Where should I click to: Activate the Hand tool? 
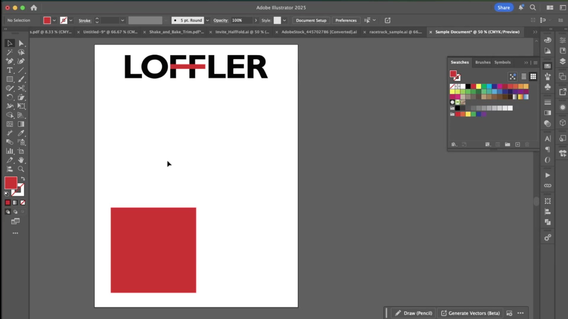point(21,160)
